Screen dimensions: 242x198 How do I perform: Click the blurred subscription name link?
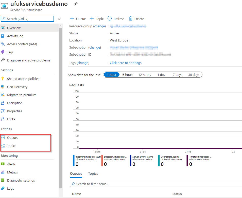134,47
